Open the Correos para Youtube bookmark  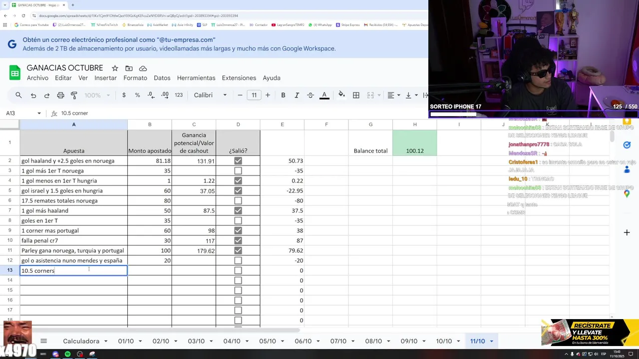(31, 25)
